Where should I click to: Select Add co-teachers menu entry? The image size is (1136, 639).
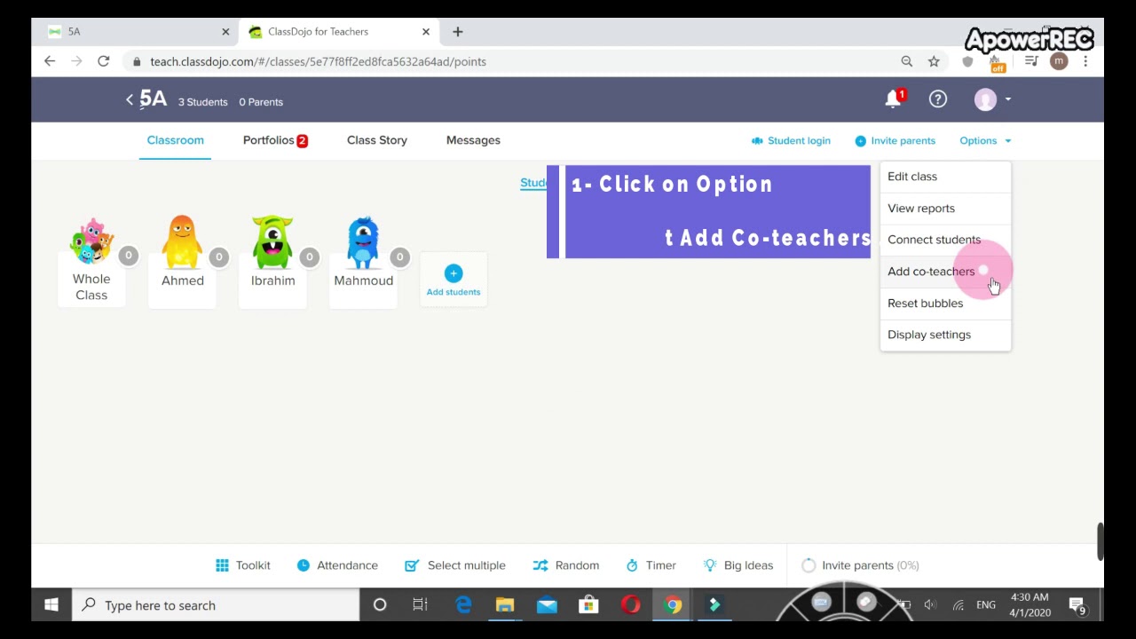pyautogui.click(x=945, y=272)
